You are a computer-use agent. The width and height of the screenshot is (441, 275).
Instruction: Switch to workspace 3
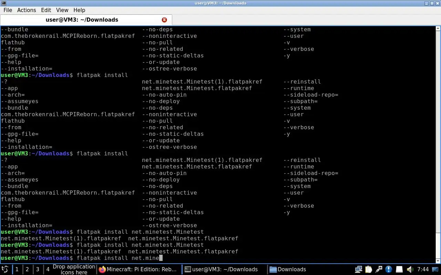(x=38, y=269)
